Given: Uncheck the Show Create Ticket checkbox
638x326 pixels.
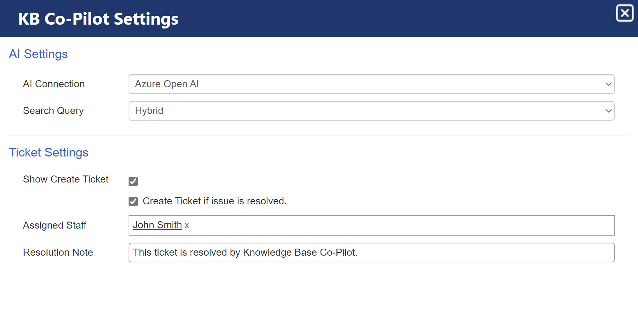Looking at the screenshot, I should (x=133, y=181).
